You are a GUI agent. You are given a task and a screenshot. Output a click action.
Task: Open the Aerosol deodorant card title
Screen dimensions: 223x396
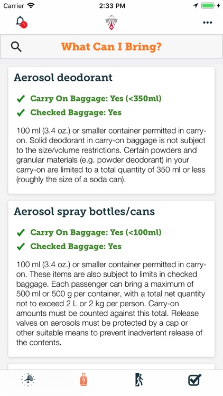coord(63,78)
